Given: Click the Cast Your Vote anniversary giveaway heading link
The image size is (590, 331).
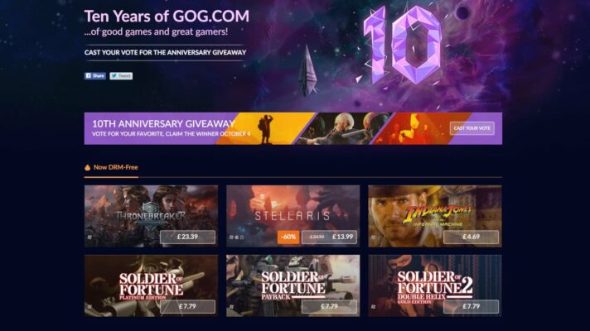Looking at the screenshot, I should [x=165, y=53].
